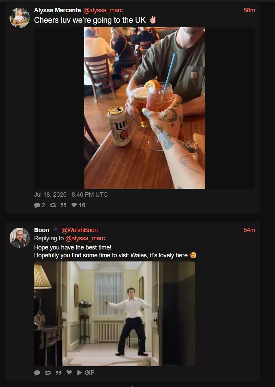The height and width of the screenshot is (387, 275).
Task: Open the @alyssa_merc handle link in header
Action: click(103, 10)
